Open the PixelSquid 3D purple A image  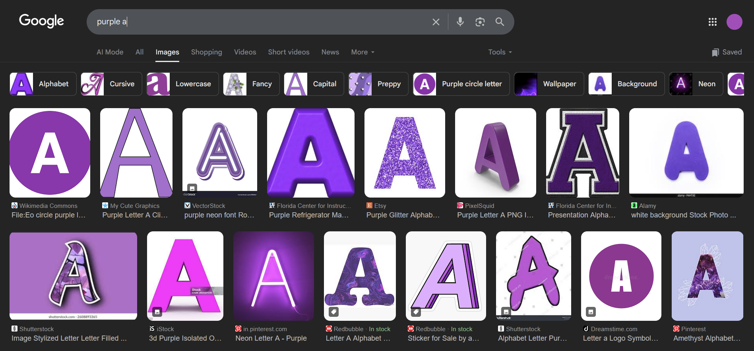coord(496,153)
